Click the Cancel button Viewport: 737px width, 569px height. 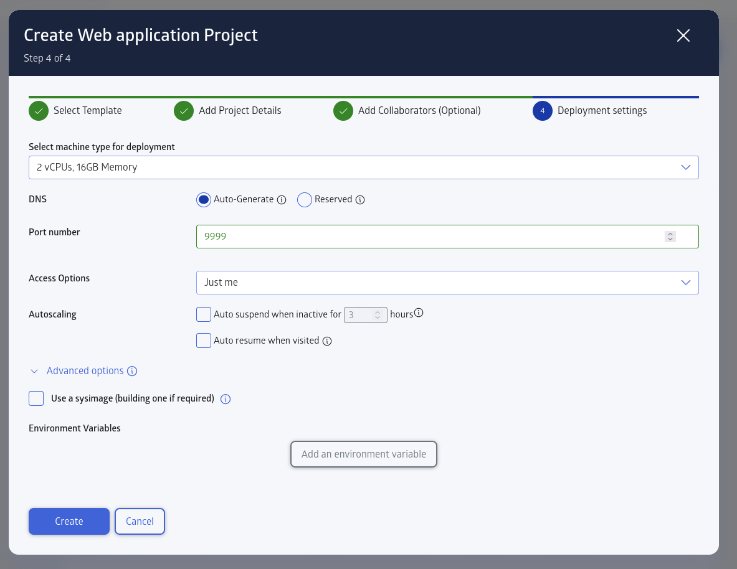(140, 521)
